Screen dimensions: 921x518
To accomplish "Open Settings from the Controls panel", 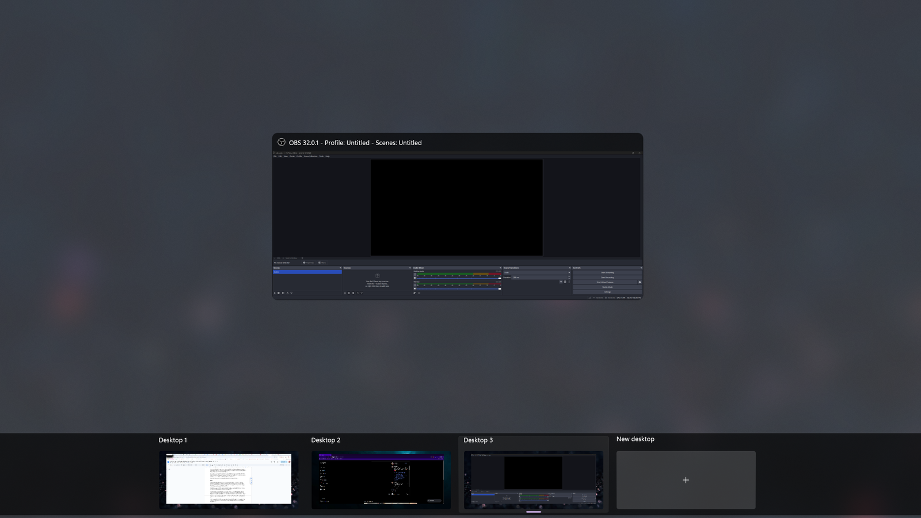I will (x=607, y=292).
